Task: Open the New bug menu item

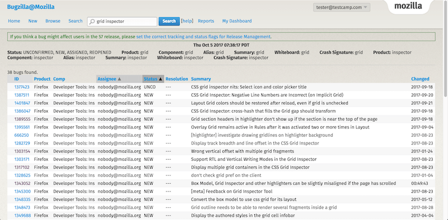Action: click(33, 21)
